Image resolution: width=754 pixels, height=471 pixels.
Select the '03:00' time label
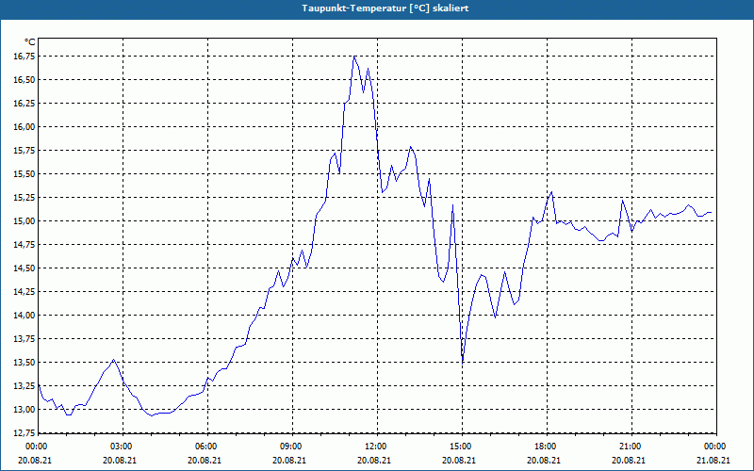click(121, 447)
